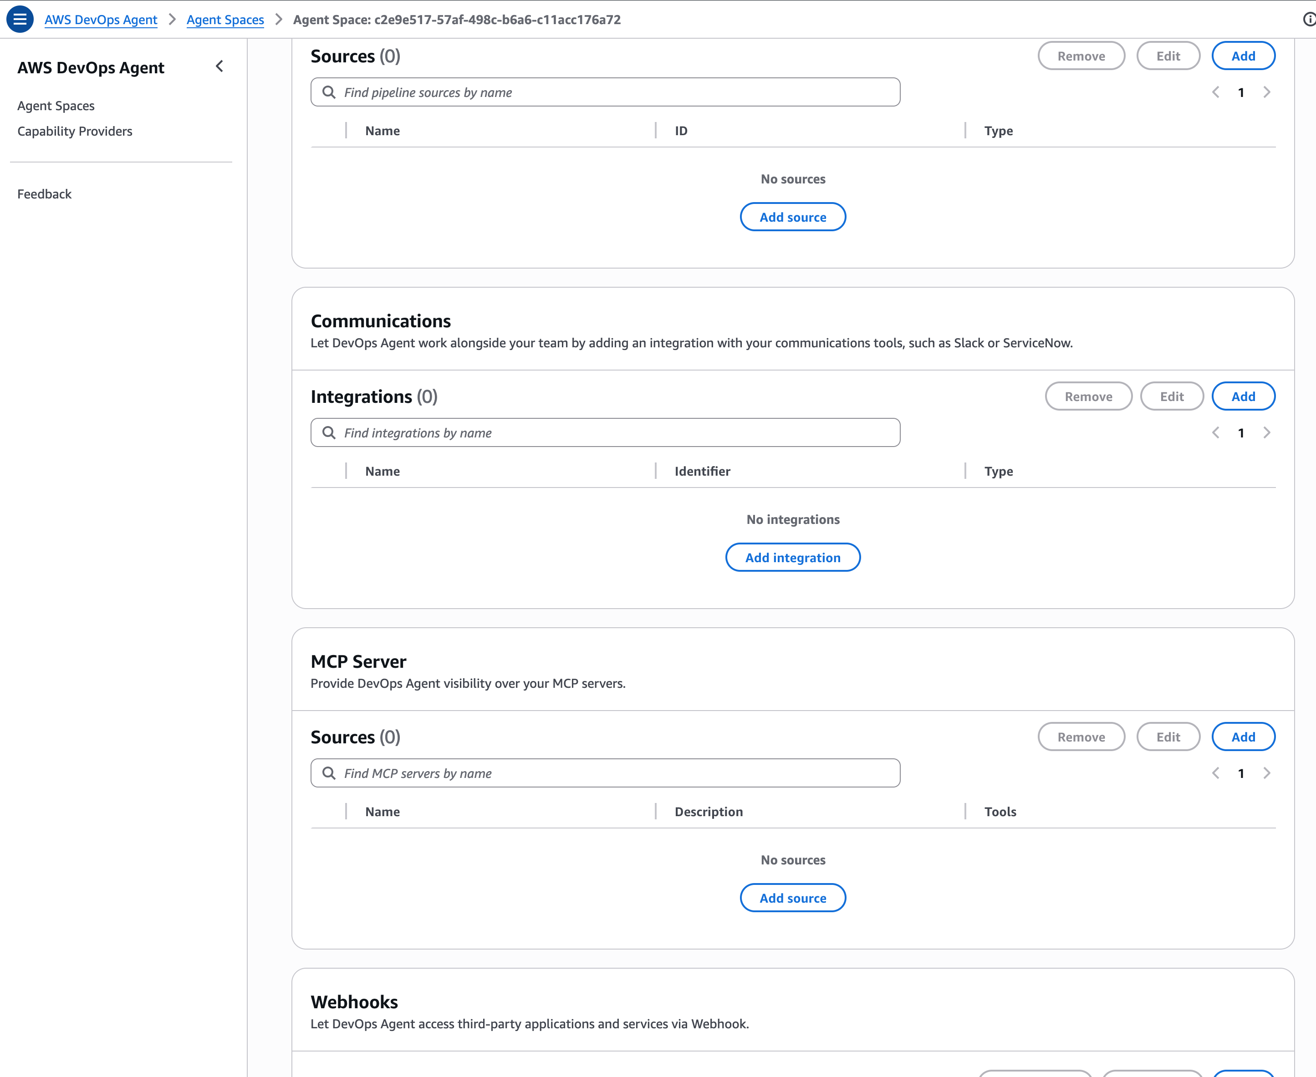Collapse the AWS DevOps Agent sidebar
1316x1077 pixels.
[219, 66]
